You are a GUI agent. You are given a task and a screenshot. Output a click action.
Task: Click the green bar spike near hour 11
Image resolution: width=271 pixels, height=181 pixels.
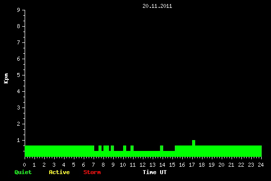coord(132,148)
